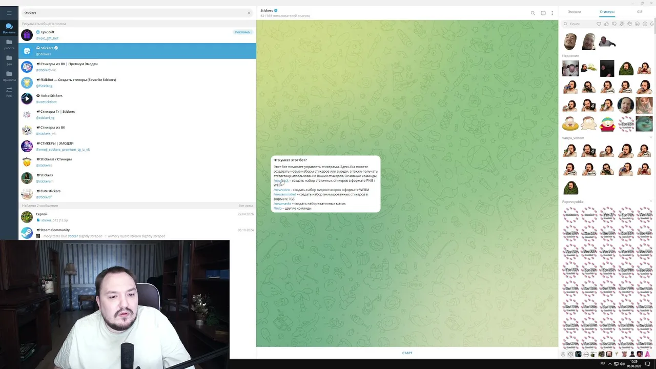656x369 pixels.
Task: Click the /newmasks command link
Action: (x=282, y=203)
